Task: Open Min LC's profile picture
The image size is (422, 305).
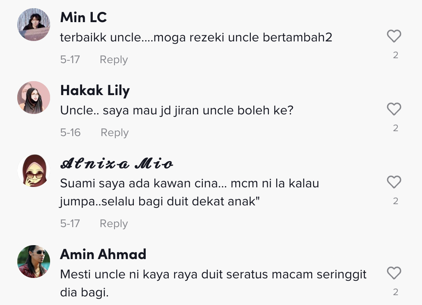Action: click(x=34, y=25)
